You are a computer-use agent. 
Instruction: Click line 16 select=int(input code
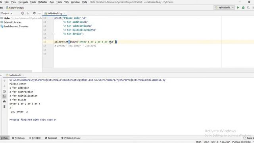(86, 42)
